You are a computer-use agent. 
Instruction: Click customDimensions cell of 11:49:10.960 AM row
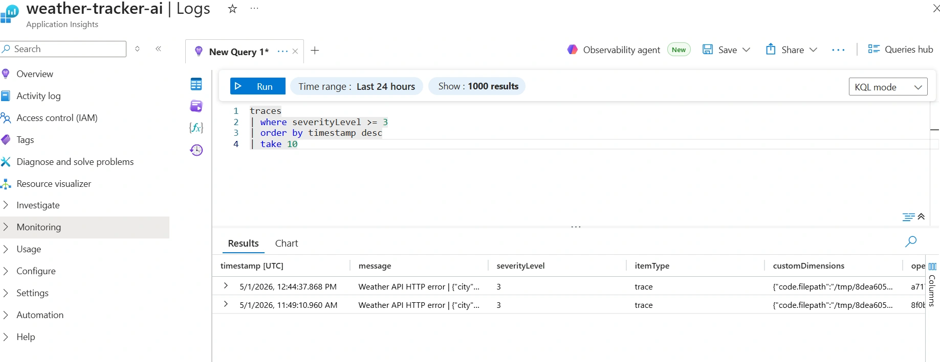pyautogui.click(x=833, y=305)
